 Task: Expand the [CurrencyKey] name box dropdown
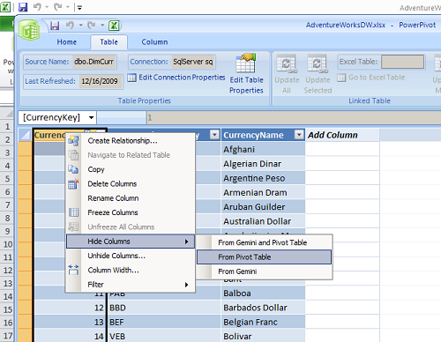pos(92,117)
